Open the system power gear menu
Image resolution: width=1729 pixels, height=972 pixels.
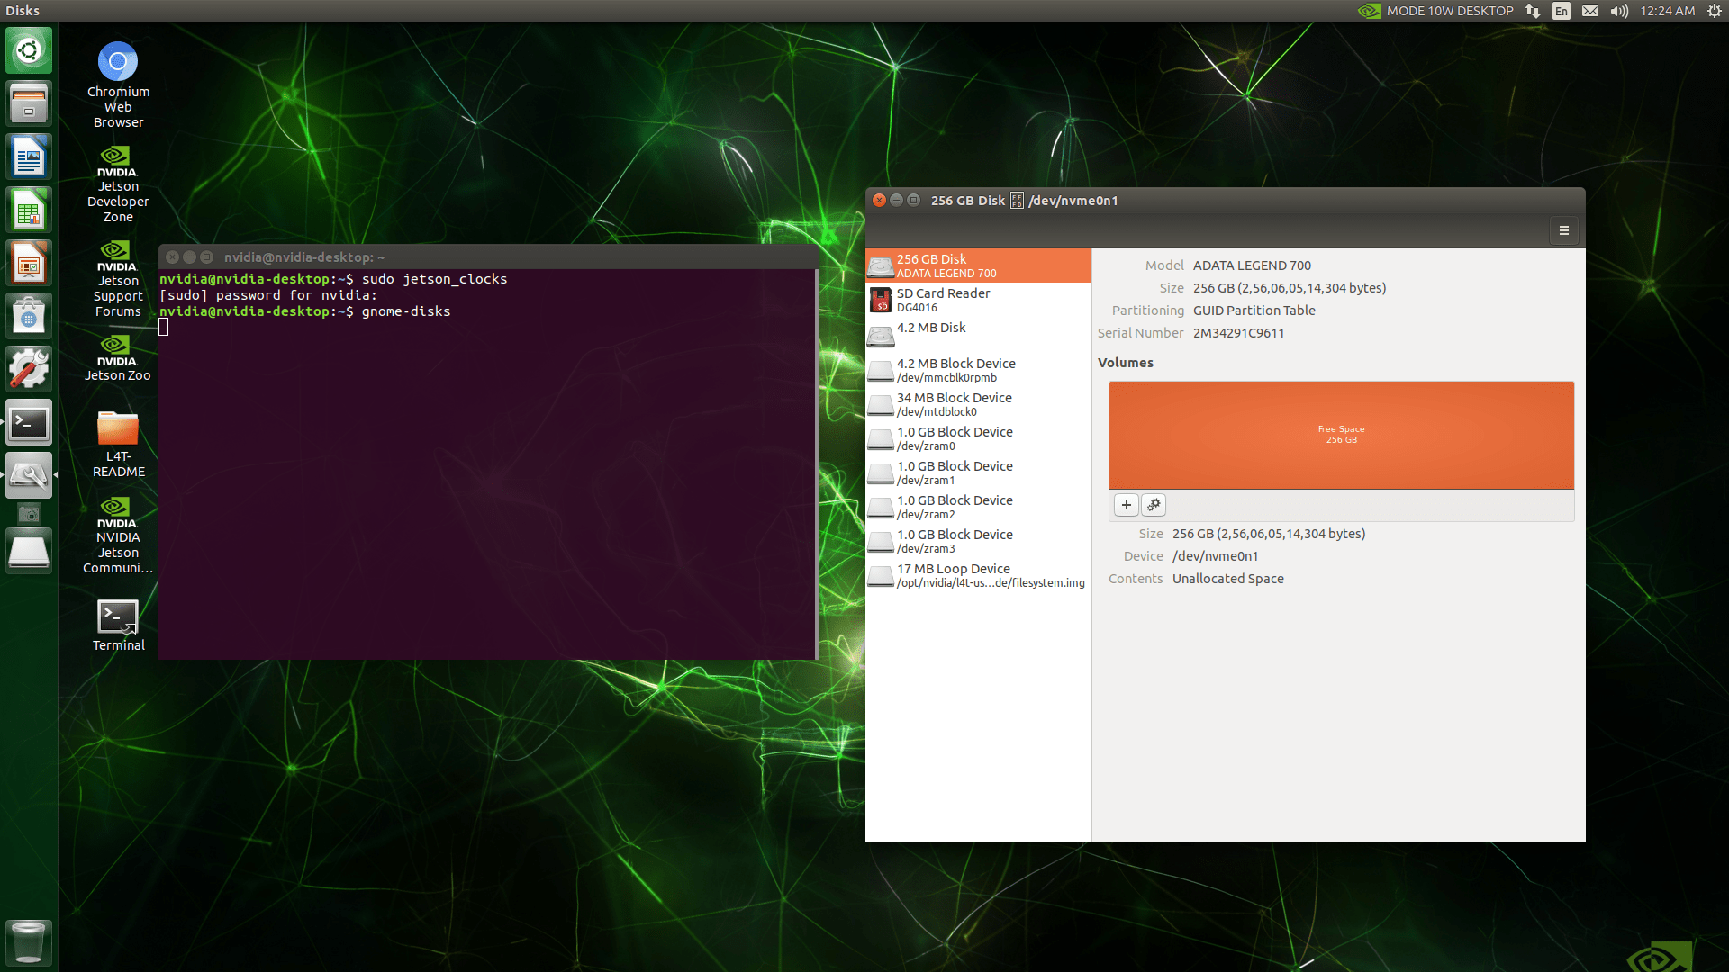click(x=1715, y=11)
